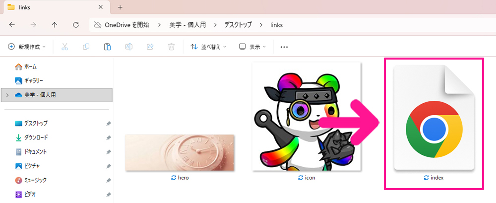This screenshot has height=203, width=496.
Task: Close the links tab
Action: (x=101, y=7)
